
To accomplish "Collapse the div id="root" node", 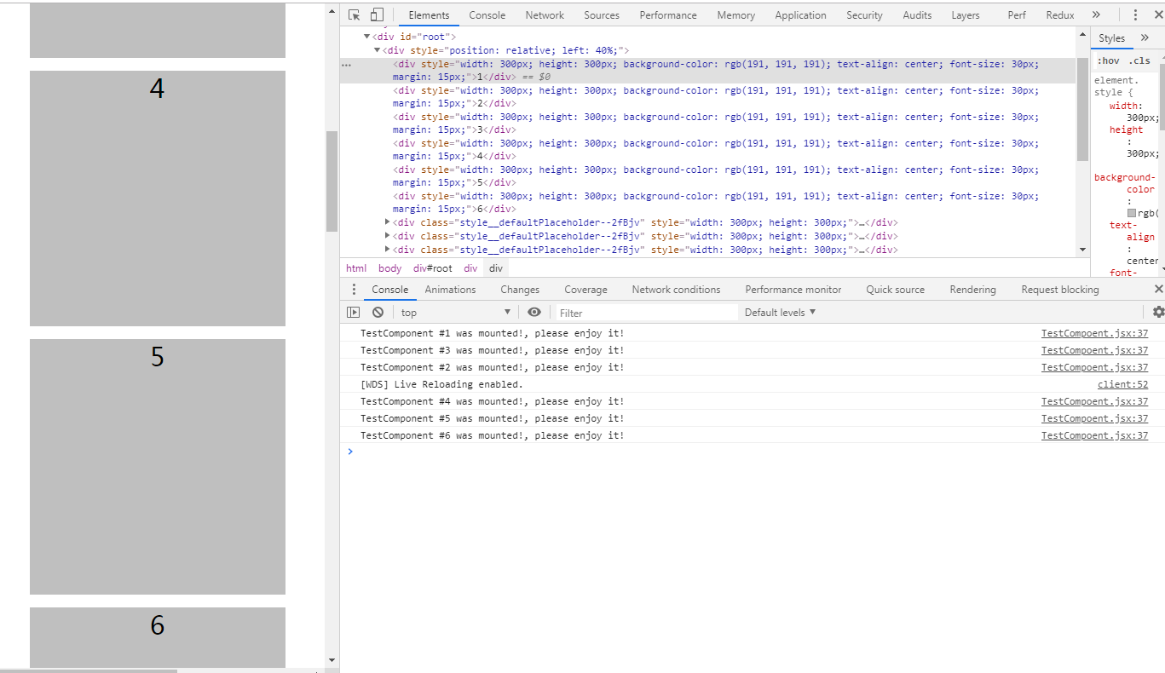I will pos(367,37).
